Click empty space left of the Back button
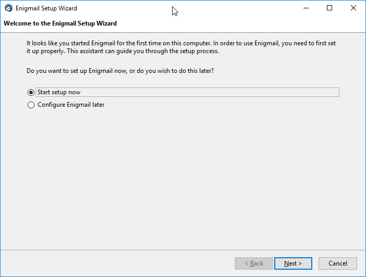Screen dimensions: 366x277 pos(117,263)
